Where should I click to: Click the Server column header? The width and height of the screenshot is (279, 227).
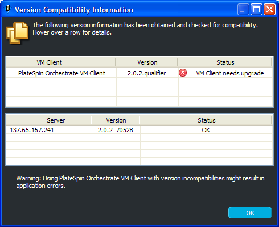(x=49, y=120)
